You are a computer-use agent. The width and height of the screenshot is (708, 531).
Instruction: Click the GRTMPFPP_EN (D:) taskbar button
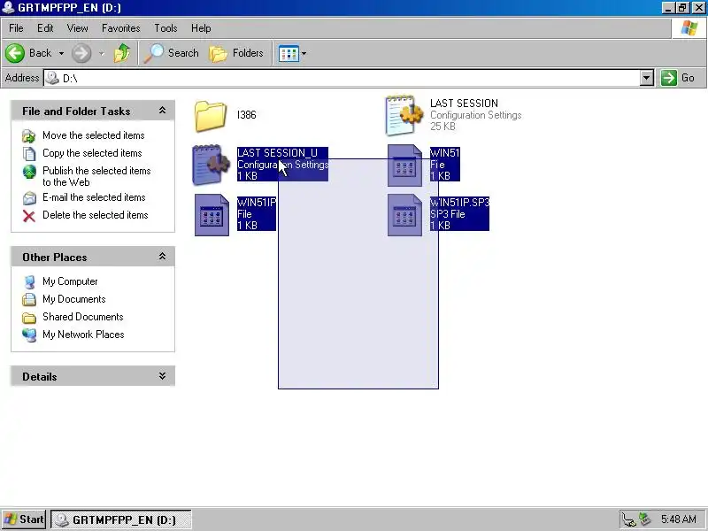pos(120,519)
